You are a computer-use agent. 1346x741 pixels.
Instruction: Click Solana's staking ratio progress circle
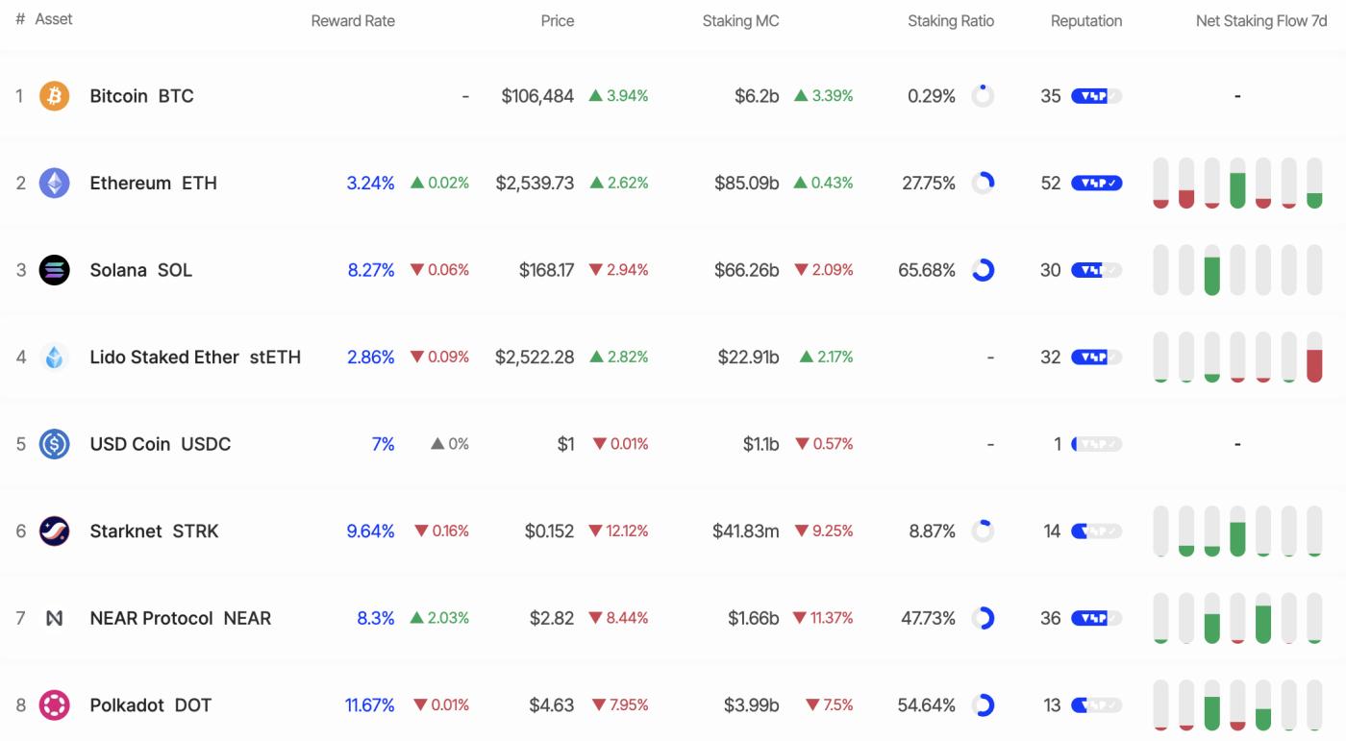[985, 270]
